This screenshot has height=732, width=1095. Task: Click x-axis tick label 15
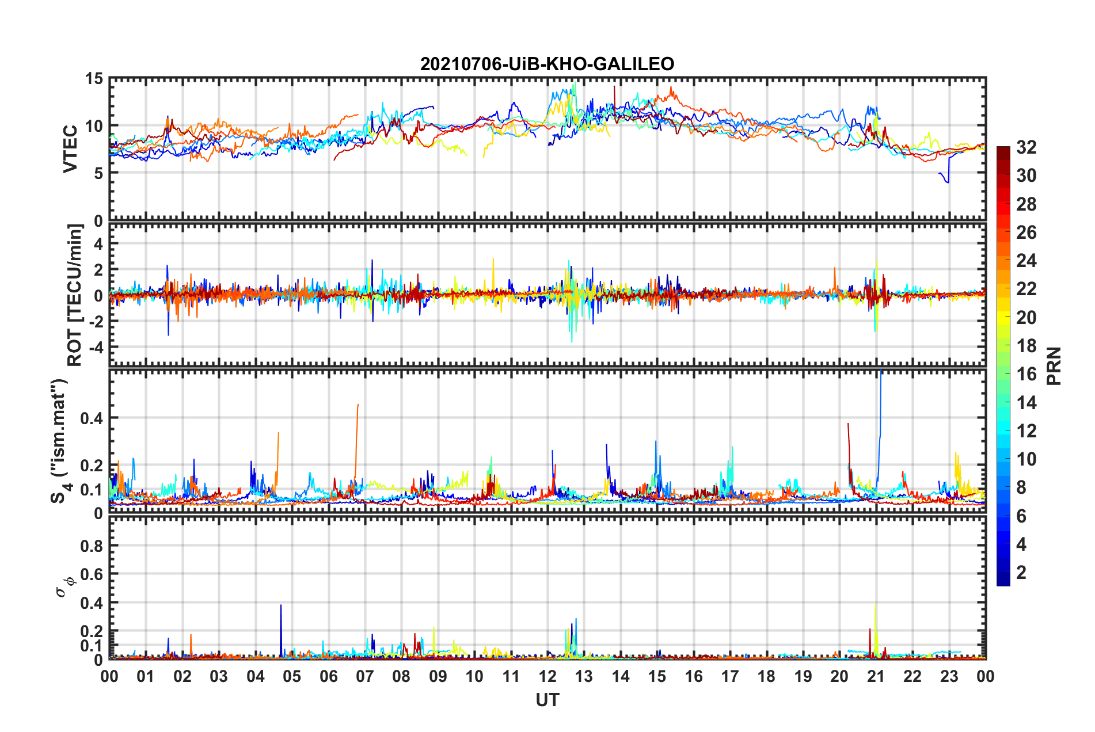click(657, 676)
